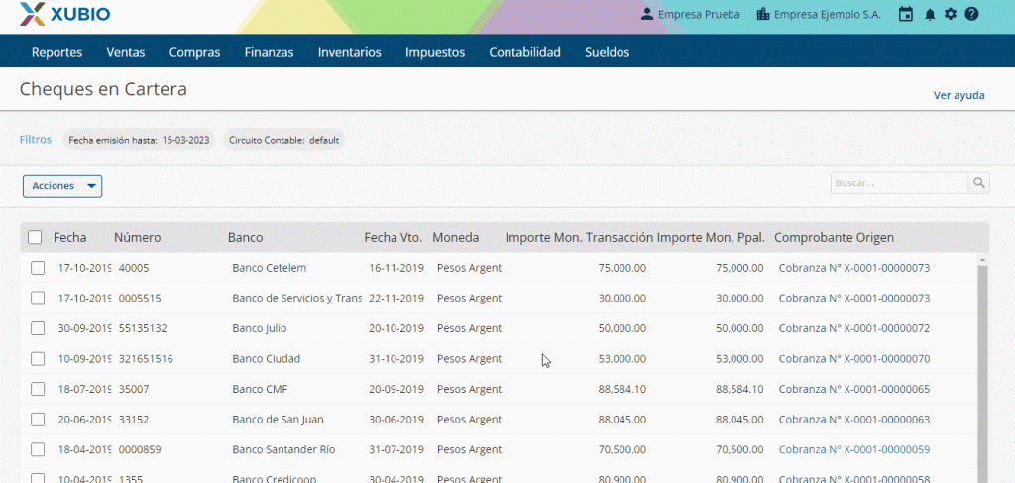Open the Impuestos menu
The width and height of the screenshot is (1015, 483).
pos(435,52)
